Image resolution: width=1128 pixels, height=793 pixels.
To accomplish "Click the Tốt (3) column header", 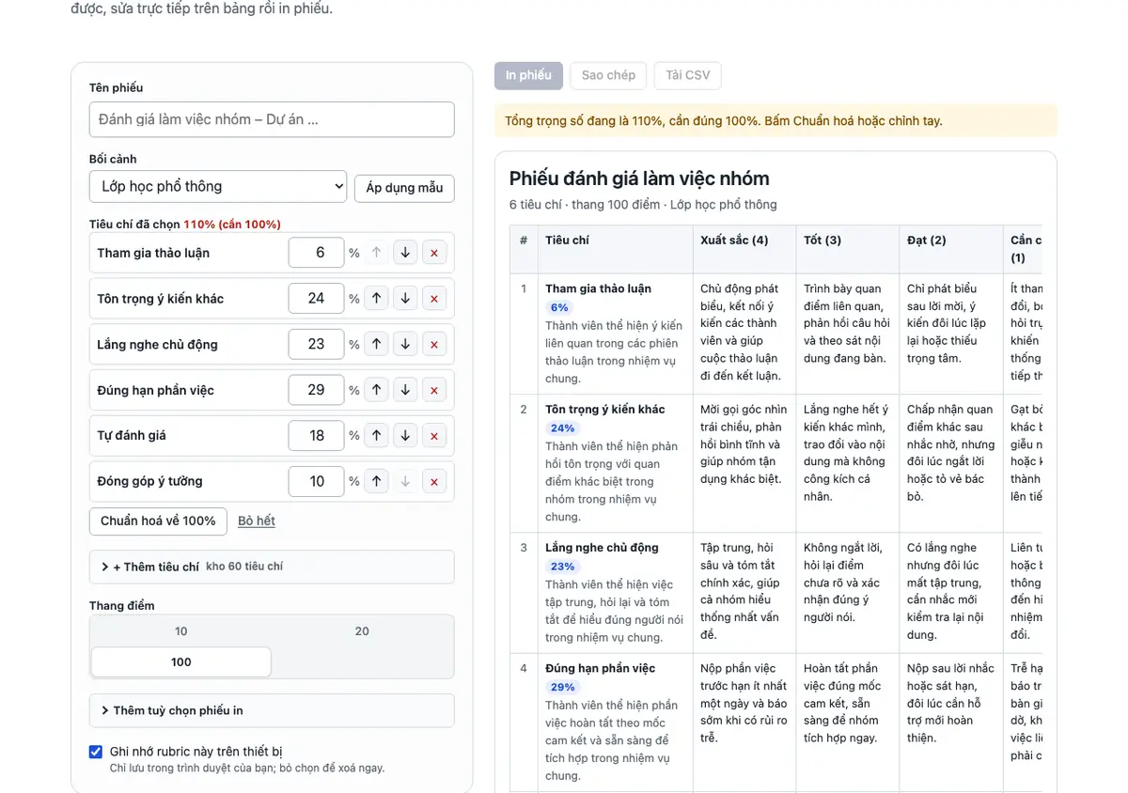I will pos(848,249).
